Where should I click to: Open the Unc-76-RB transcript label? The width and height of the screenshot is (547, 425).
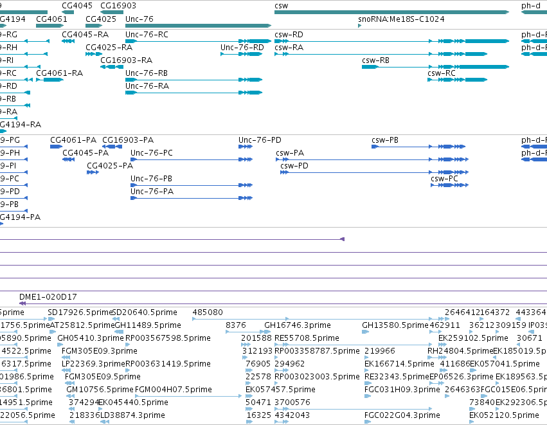point(147,73)
